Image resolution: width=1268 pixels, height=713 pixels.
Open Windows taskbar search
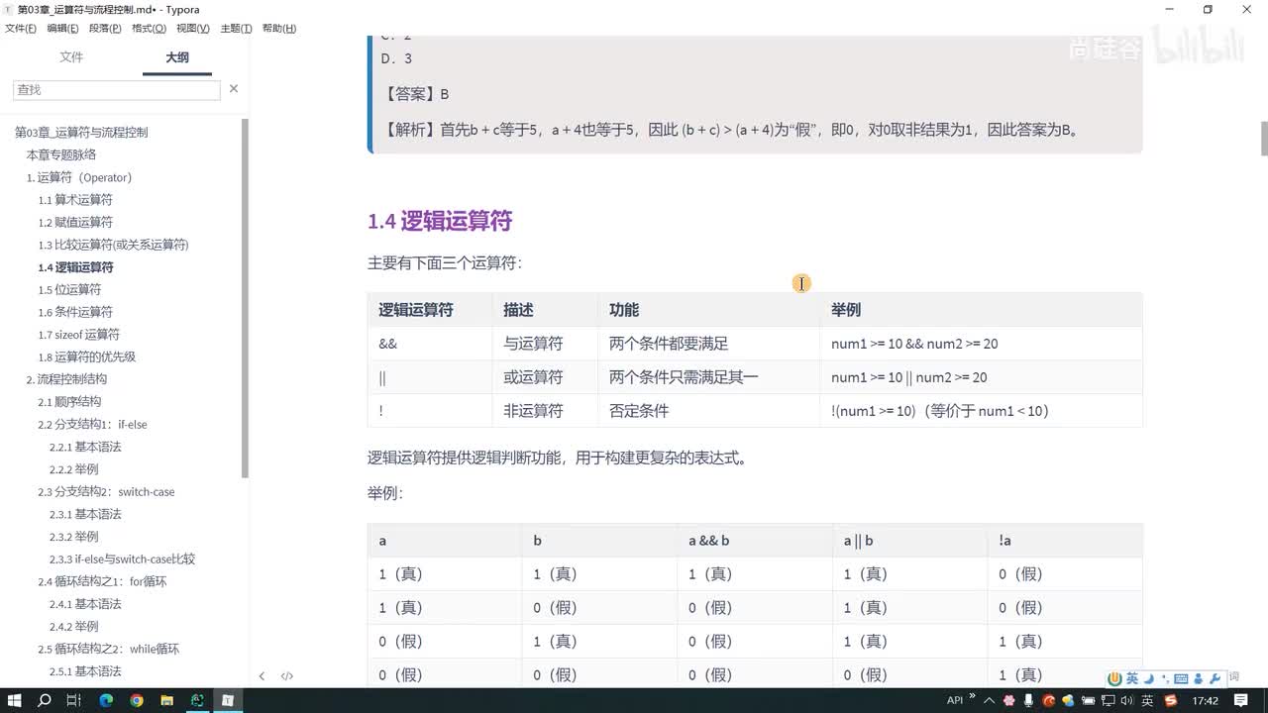45,700
